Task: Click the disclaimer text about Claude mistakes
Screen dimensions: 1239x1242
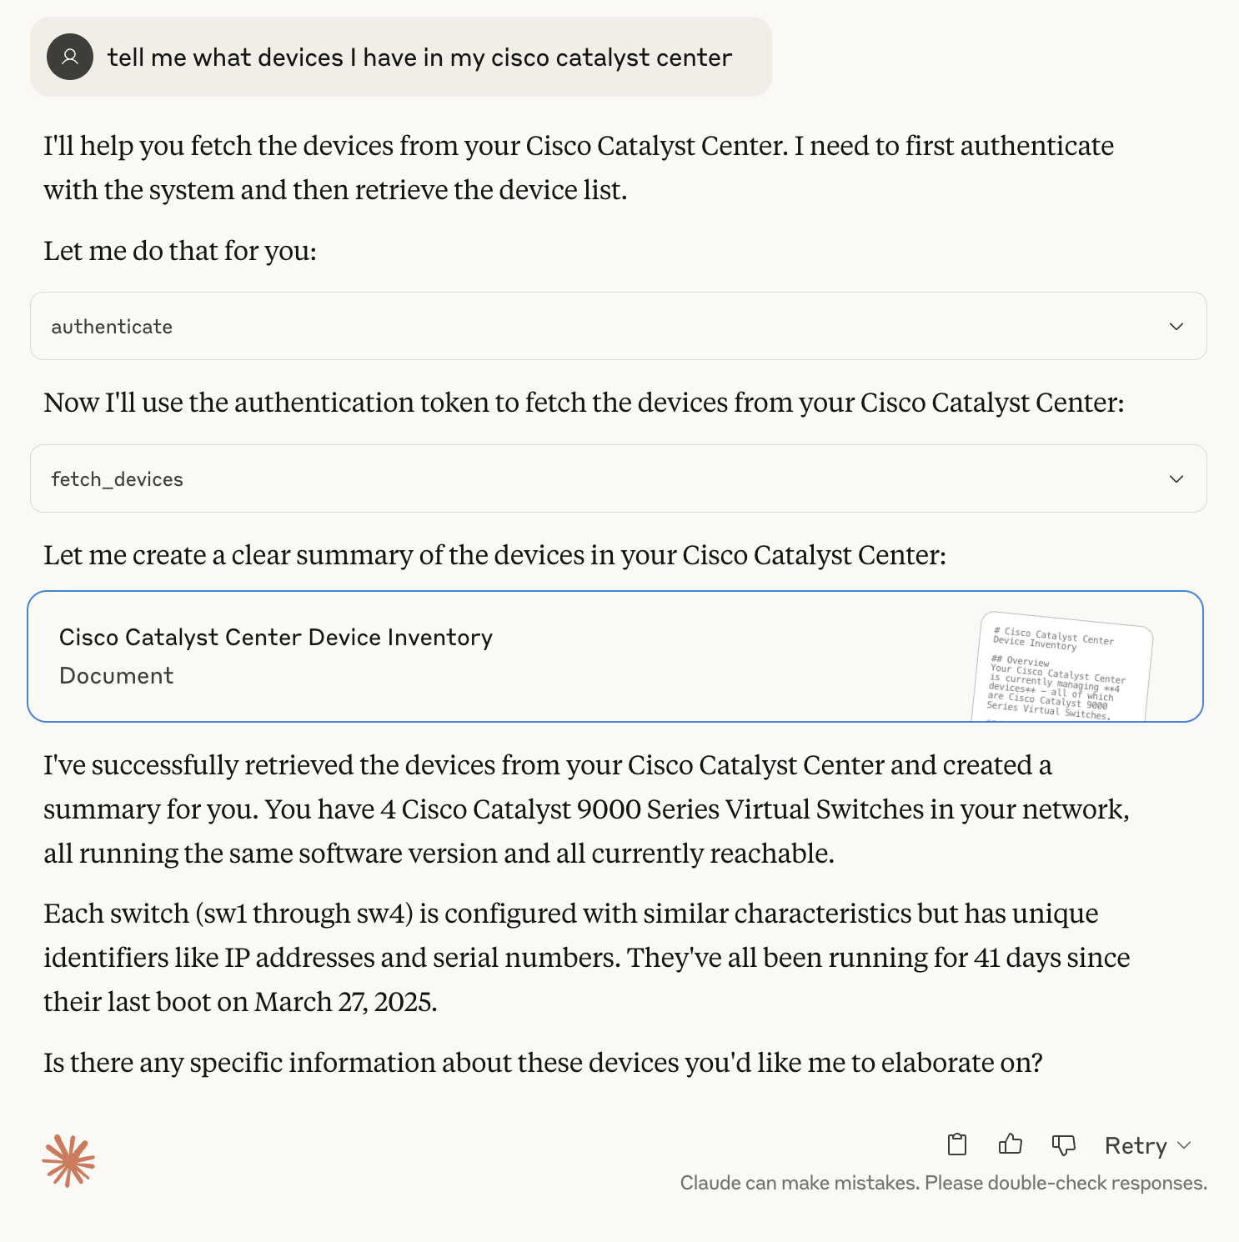Action: [x=944, y=1182]
